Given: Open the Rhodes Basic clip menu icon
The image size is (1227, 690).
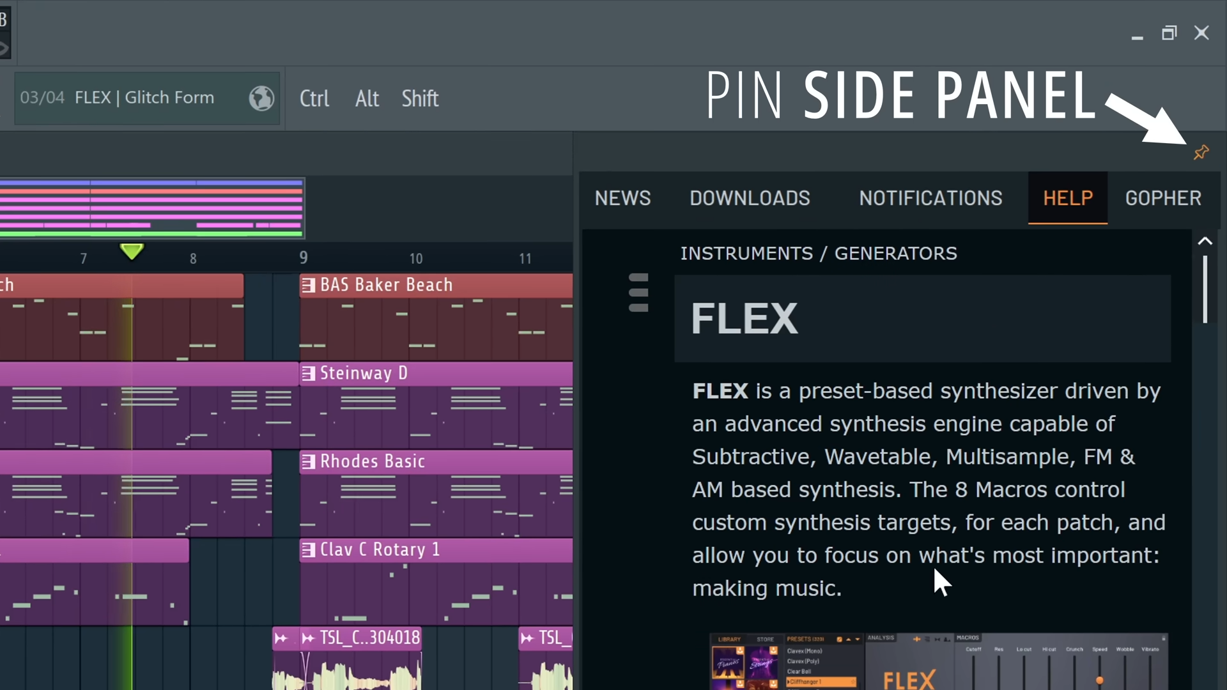Looking at the screenshot, I should tap(308, 461).
